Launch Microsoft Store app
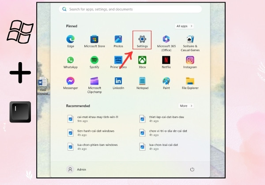Viewport: 265px width, 185px height. (95, 41)
